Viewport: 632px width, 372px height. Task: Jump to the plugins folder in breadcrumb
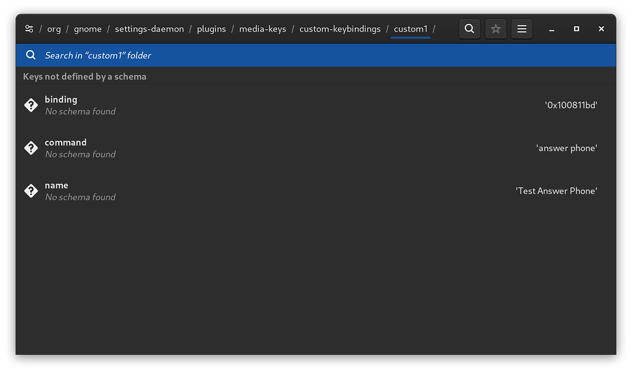[x=212, y=28]
